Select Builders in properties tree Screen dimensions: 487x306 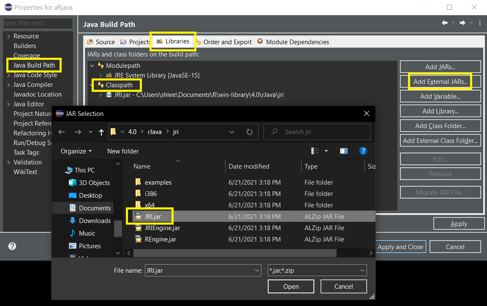tap(25, 46)
